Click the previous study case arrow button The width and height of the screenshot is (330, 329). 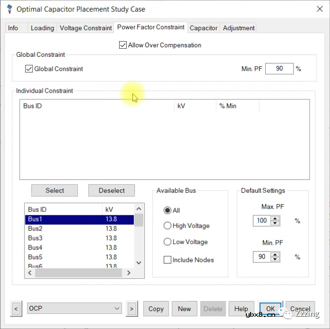[x=16, y=309]
